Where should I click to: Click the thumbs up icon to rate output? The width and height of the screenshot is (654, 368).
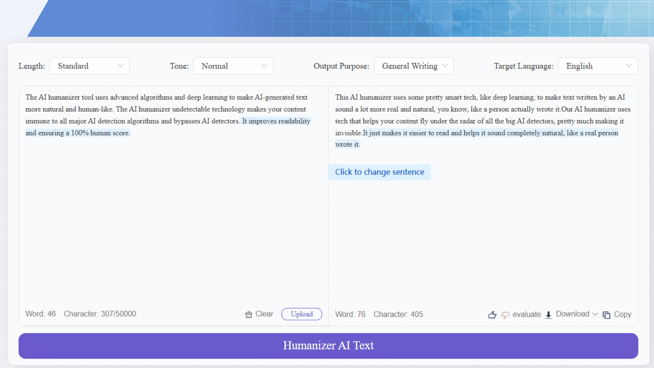coord(492,315)
